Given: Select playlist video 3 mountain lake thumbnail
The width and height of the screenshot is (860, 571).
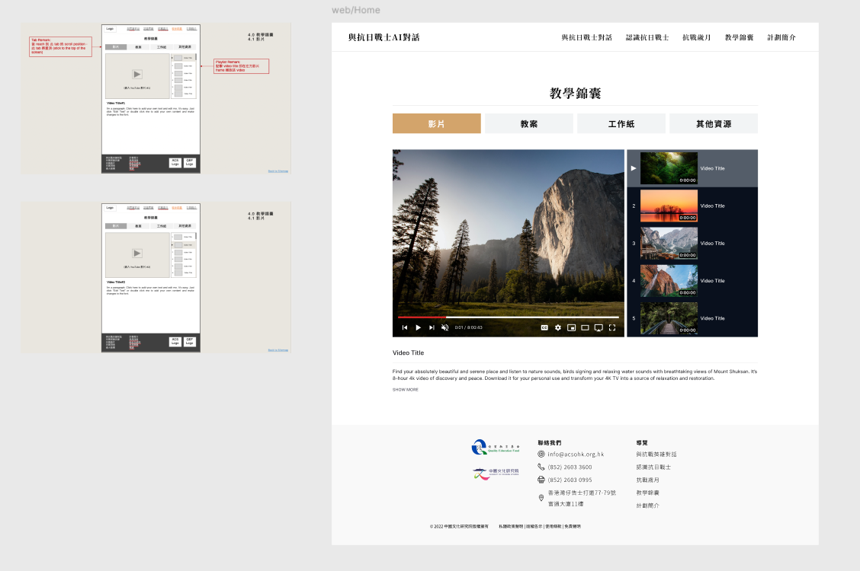Looking at the screenshot, I should [x=669, y=243].
